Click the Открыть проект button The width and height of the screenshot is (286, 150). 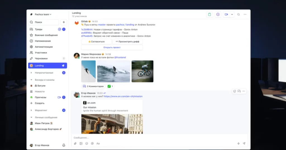[x=112, y=47]
